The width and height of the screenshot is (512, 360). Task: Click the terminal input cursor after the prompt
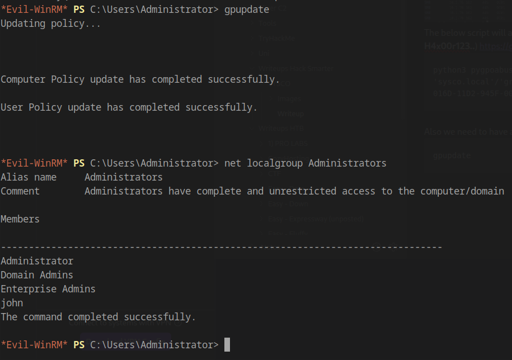[227, 344]
